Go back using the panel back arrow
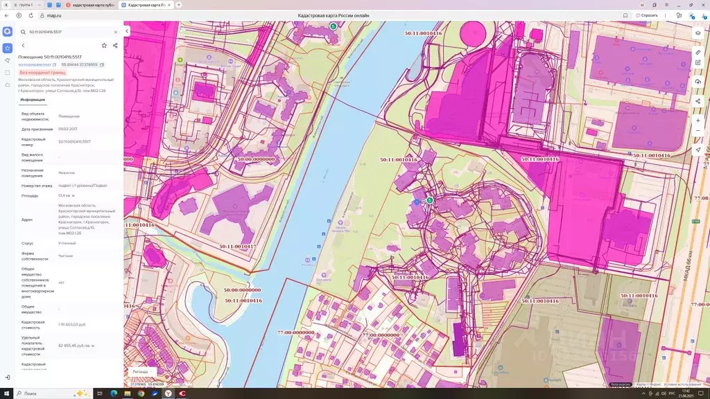 pyautogui.click(x=23, y=46)
